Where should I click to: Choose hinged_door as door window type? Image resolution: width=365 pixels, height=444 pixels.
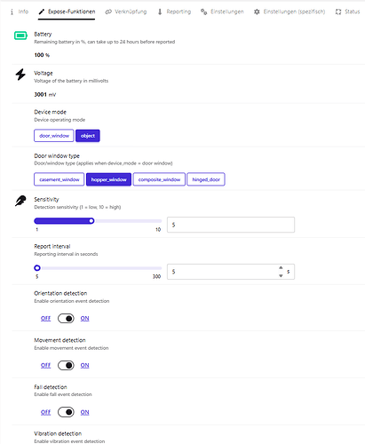[206, 179]
